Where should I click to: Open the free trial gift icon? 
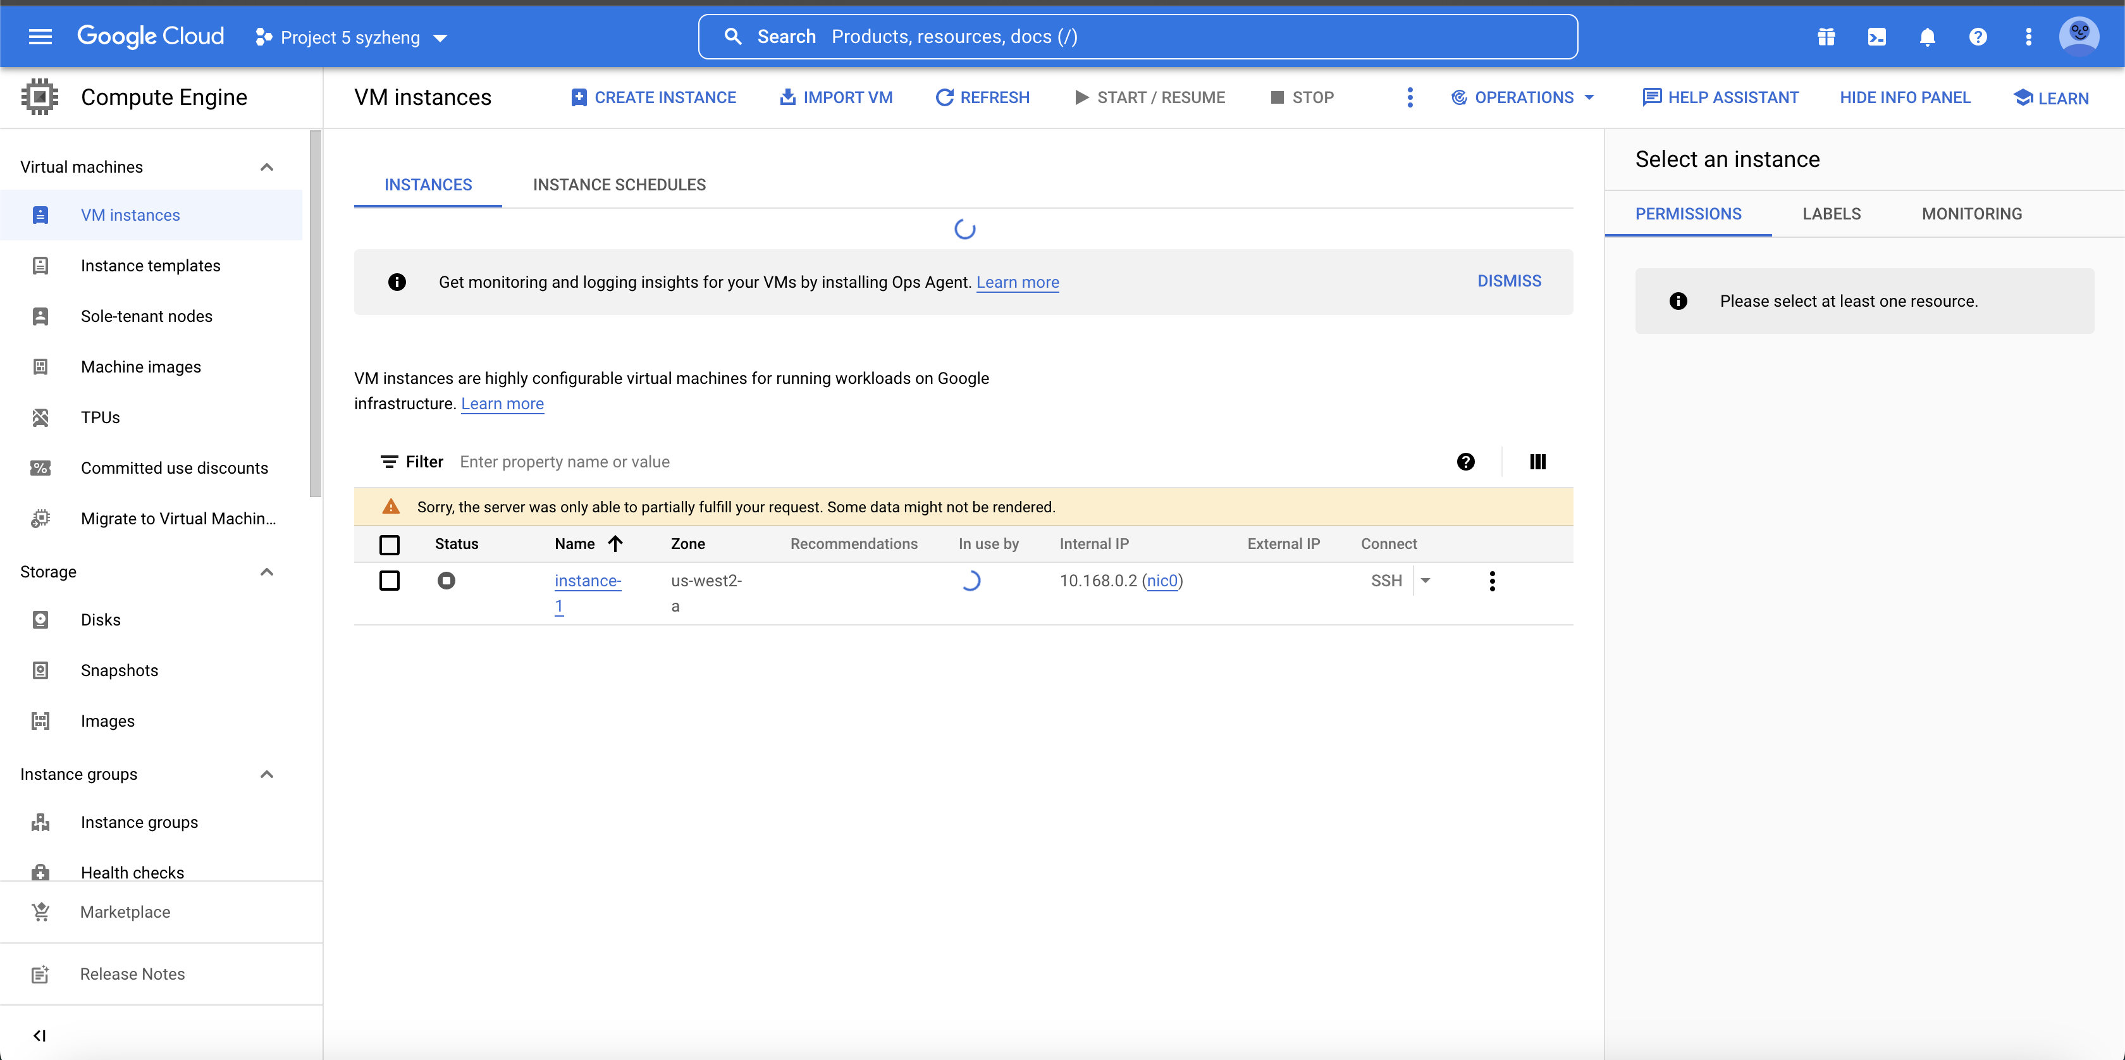click(x=1826, y=36)
